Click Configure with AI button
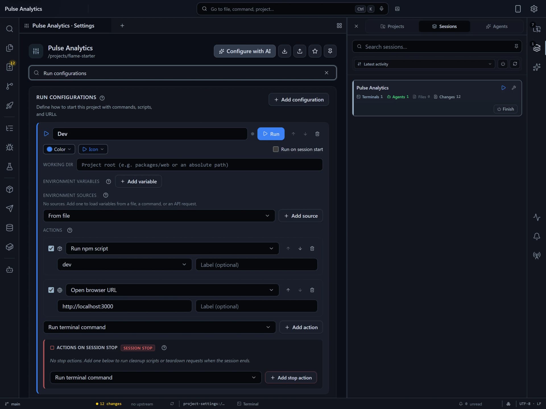Screen dimensions: 546x409 coord(245,51)
